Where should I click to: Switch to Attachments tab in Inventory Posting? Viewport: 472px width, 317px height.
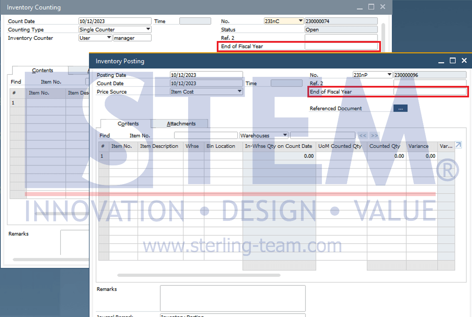pyautogui.click(x=181, y=123)
